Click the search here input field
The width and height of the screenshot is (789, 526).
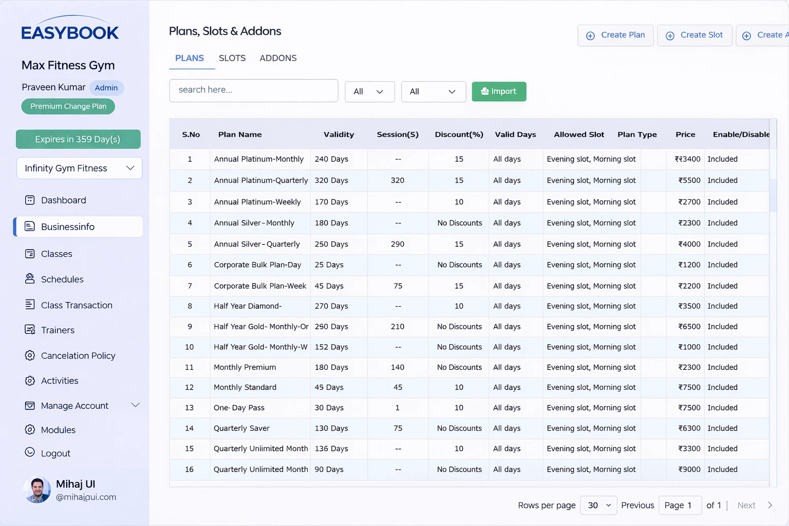[x=253, y=90]
